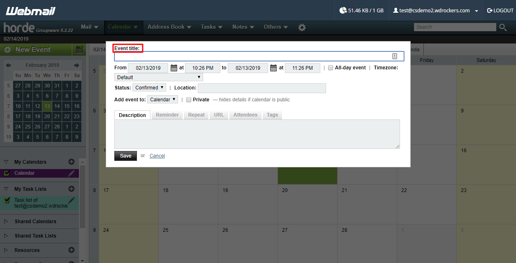This screenshot has width=516, height=263.
Task: Switch to the Reminder tab
Action: [167, 115]
